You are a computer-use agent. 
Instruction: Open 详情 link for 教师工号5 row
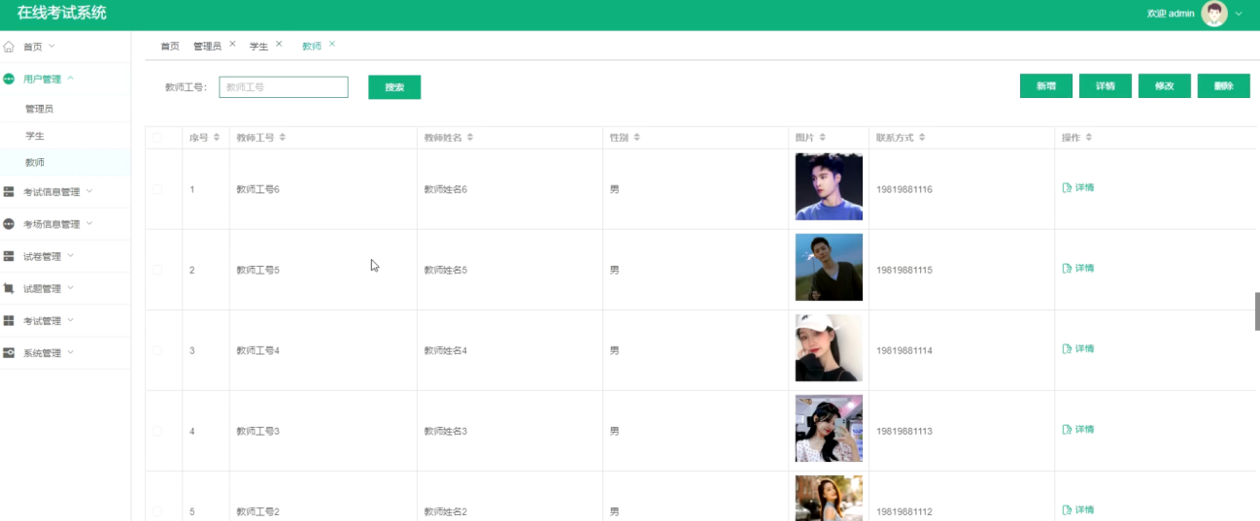1078,269
